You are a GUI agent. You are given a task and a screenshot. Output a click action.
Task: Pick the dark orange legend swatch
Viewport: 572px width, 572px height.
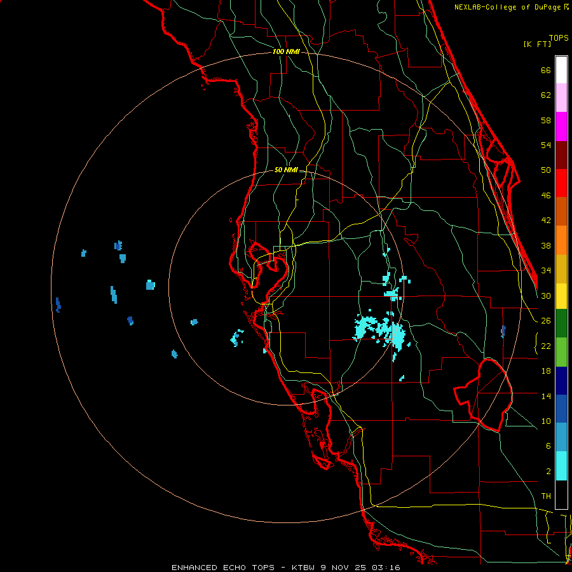tap(561, 212)
